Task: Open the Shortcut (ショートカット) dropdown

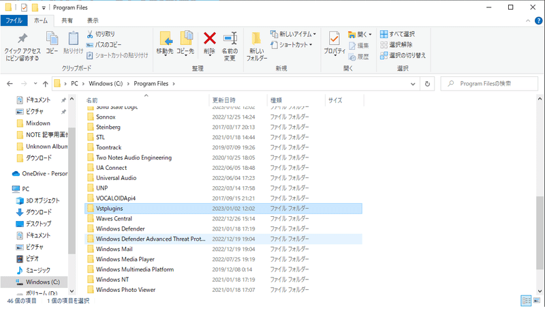Action: click(x=292, y=44)
